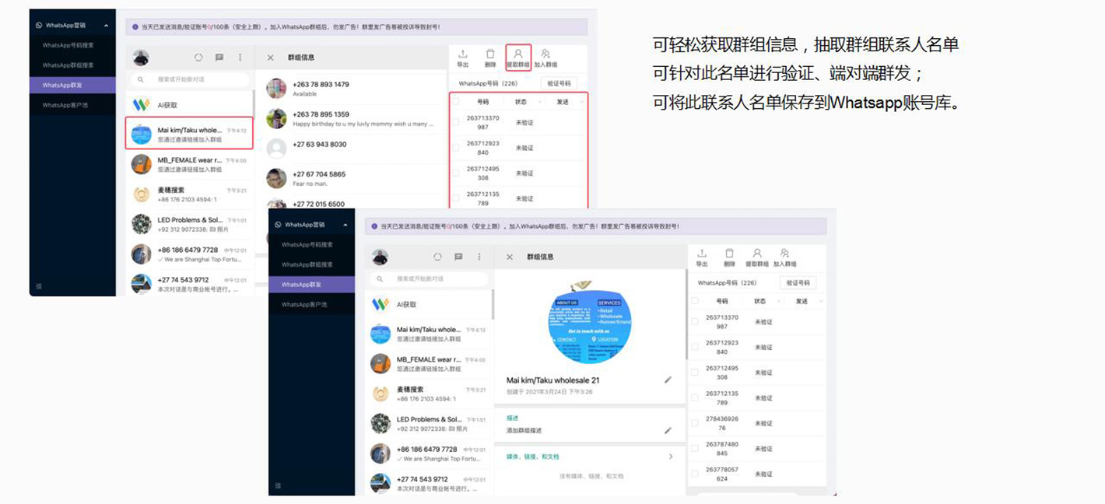The image size is (1105, 504).
Task: Edit group name pencil icon
Action: [668, 380]
